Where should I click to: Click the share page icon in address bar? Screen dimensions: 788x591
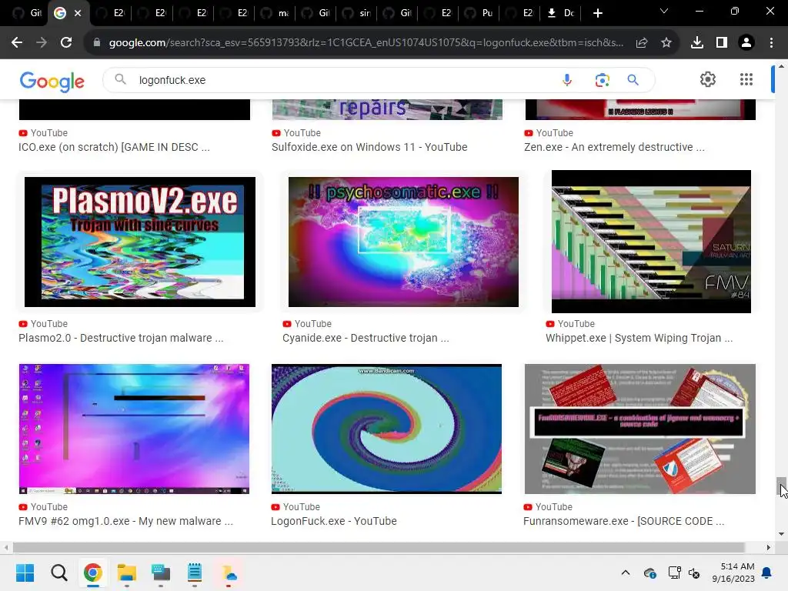tap(642, 43)
